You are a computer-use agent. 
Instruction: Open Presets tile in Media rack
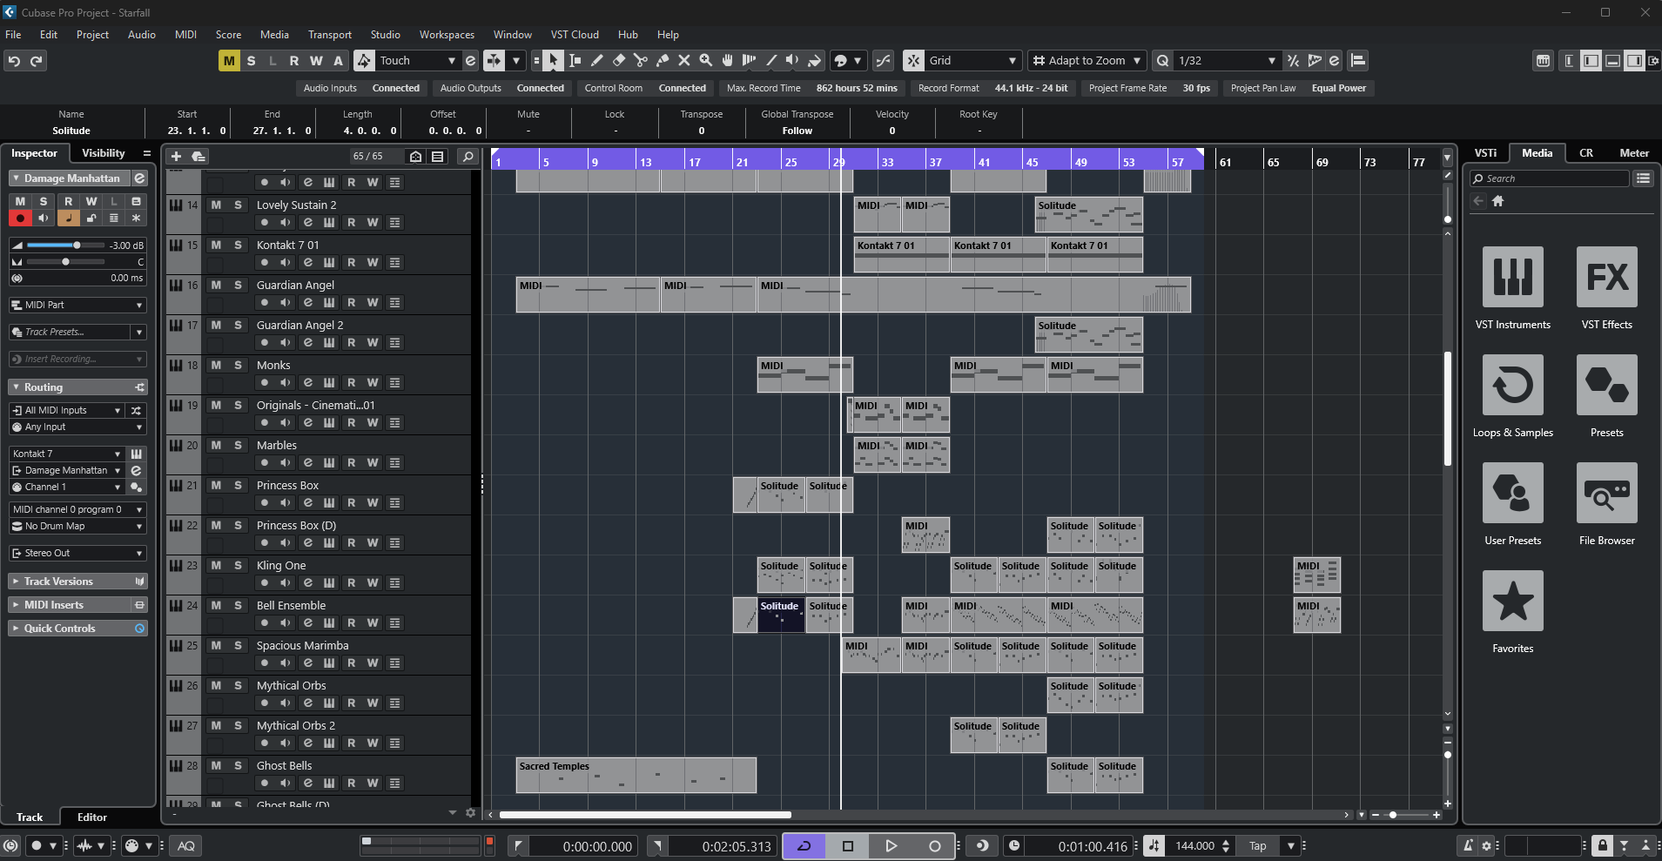1607,385
